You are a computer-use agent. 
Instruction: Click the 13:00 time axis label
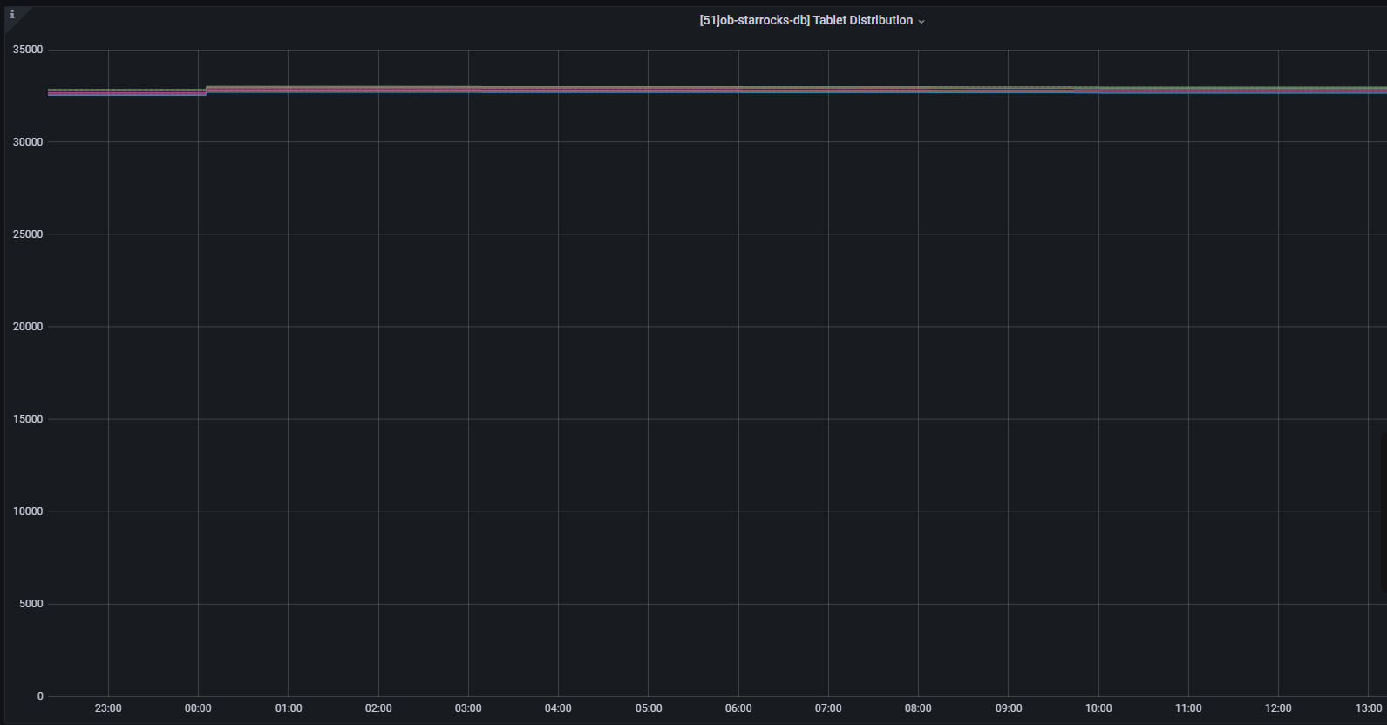[1368, 708]
